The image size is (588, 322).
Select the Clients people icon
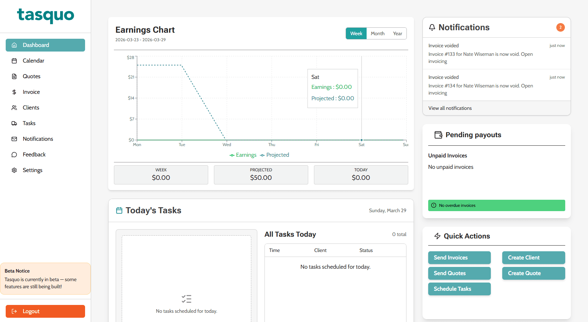(14, 107)
